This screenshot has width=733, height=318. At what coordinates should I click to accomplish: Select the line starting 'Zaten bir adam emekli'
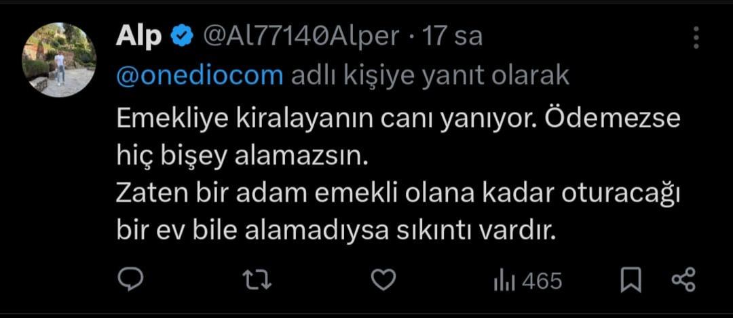pyautogui.click(x=398, y=195)
